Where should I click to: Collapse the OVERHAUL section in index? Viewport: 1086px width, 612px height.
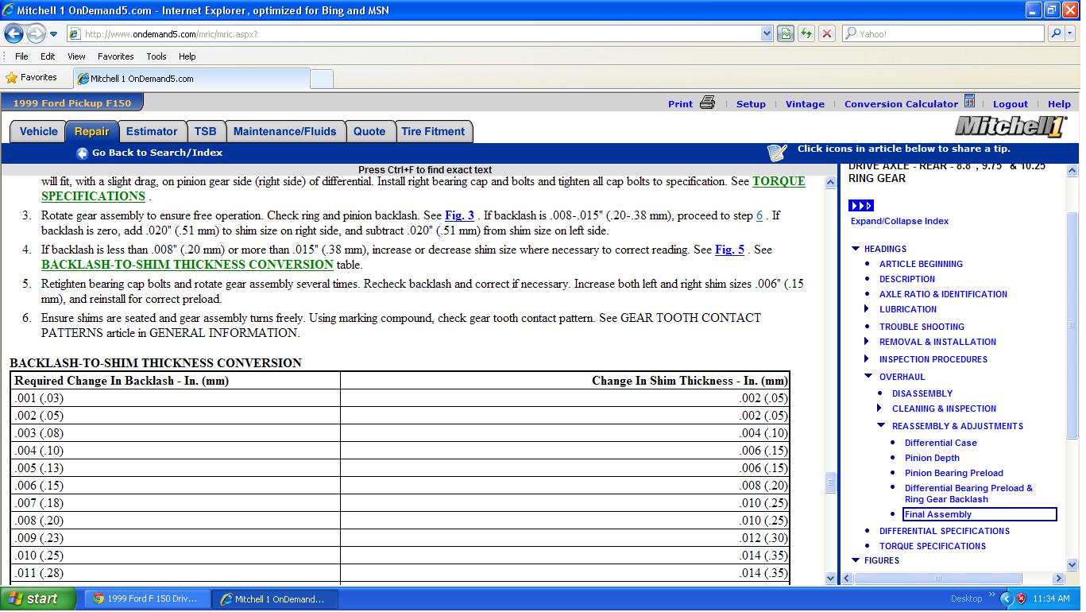pos(868,377)
